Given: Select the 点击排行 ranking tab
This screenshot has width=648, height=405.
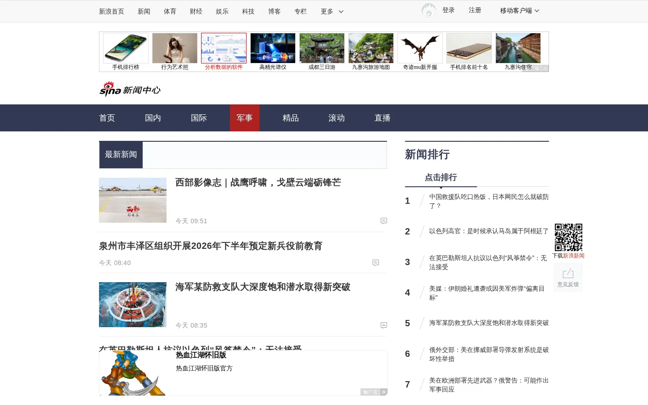Looking at the screenshot, I should point(441,177).
